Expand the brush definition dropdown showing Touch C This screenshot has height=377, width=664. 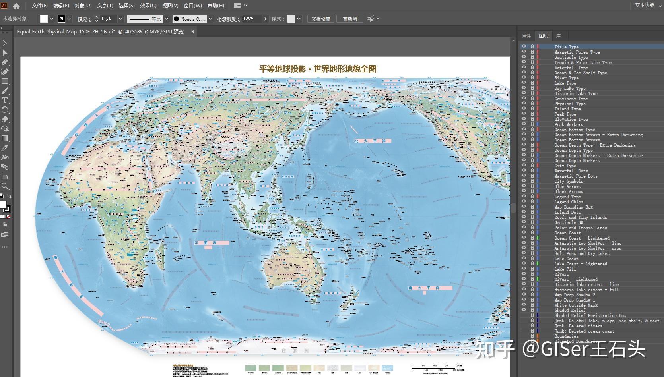click(210, 18)
